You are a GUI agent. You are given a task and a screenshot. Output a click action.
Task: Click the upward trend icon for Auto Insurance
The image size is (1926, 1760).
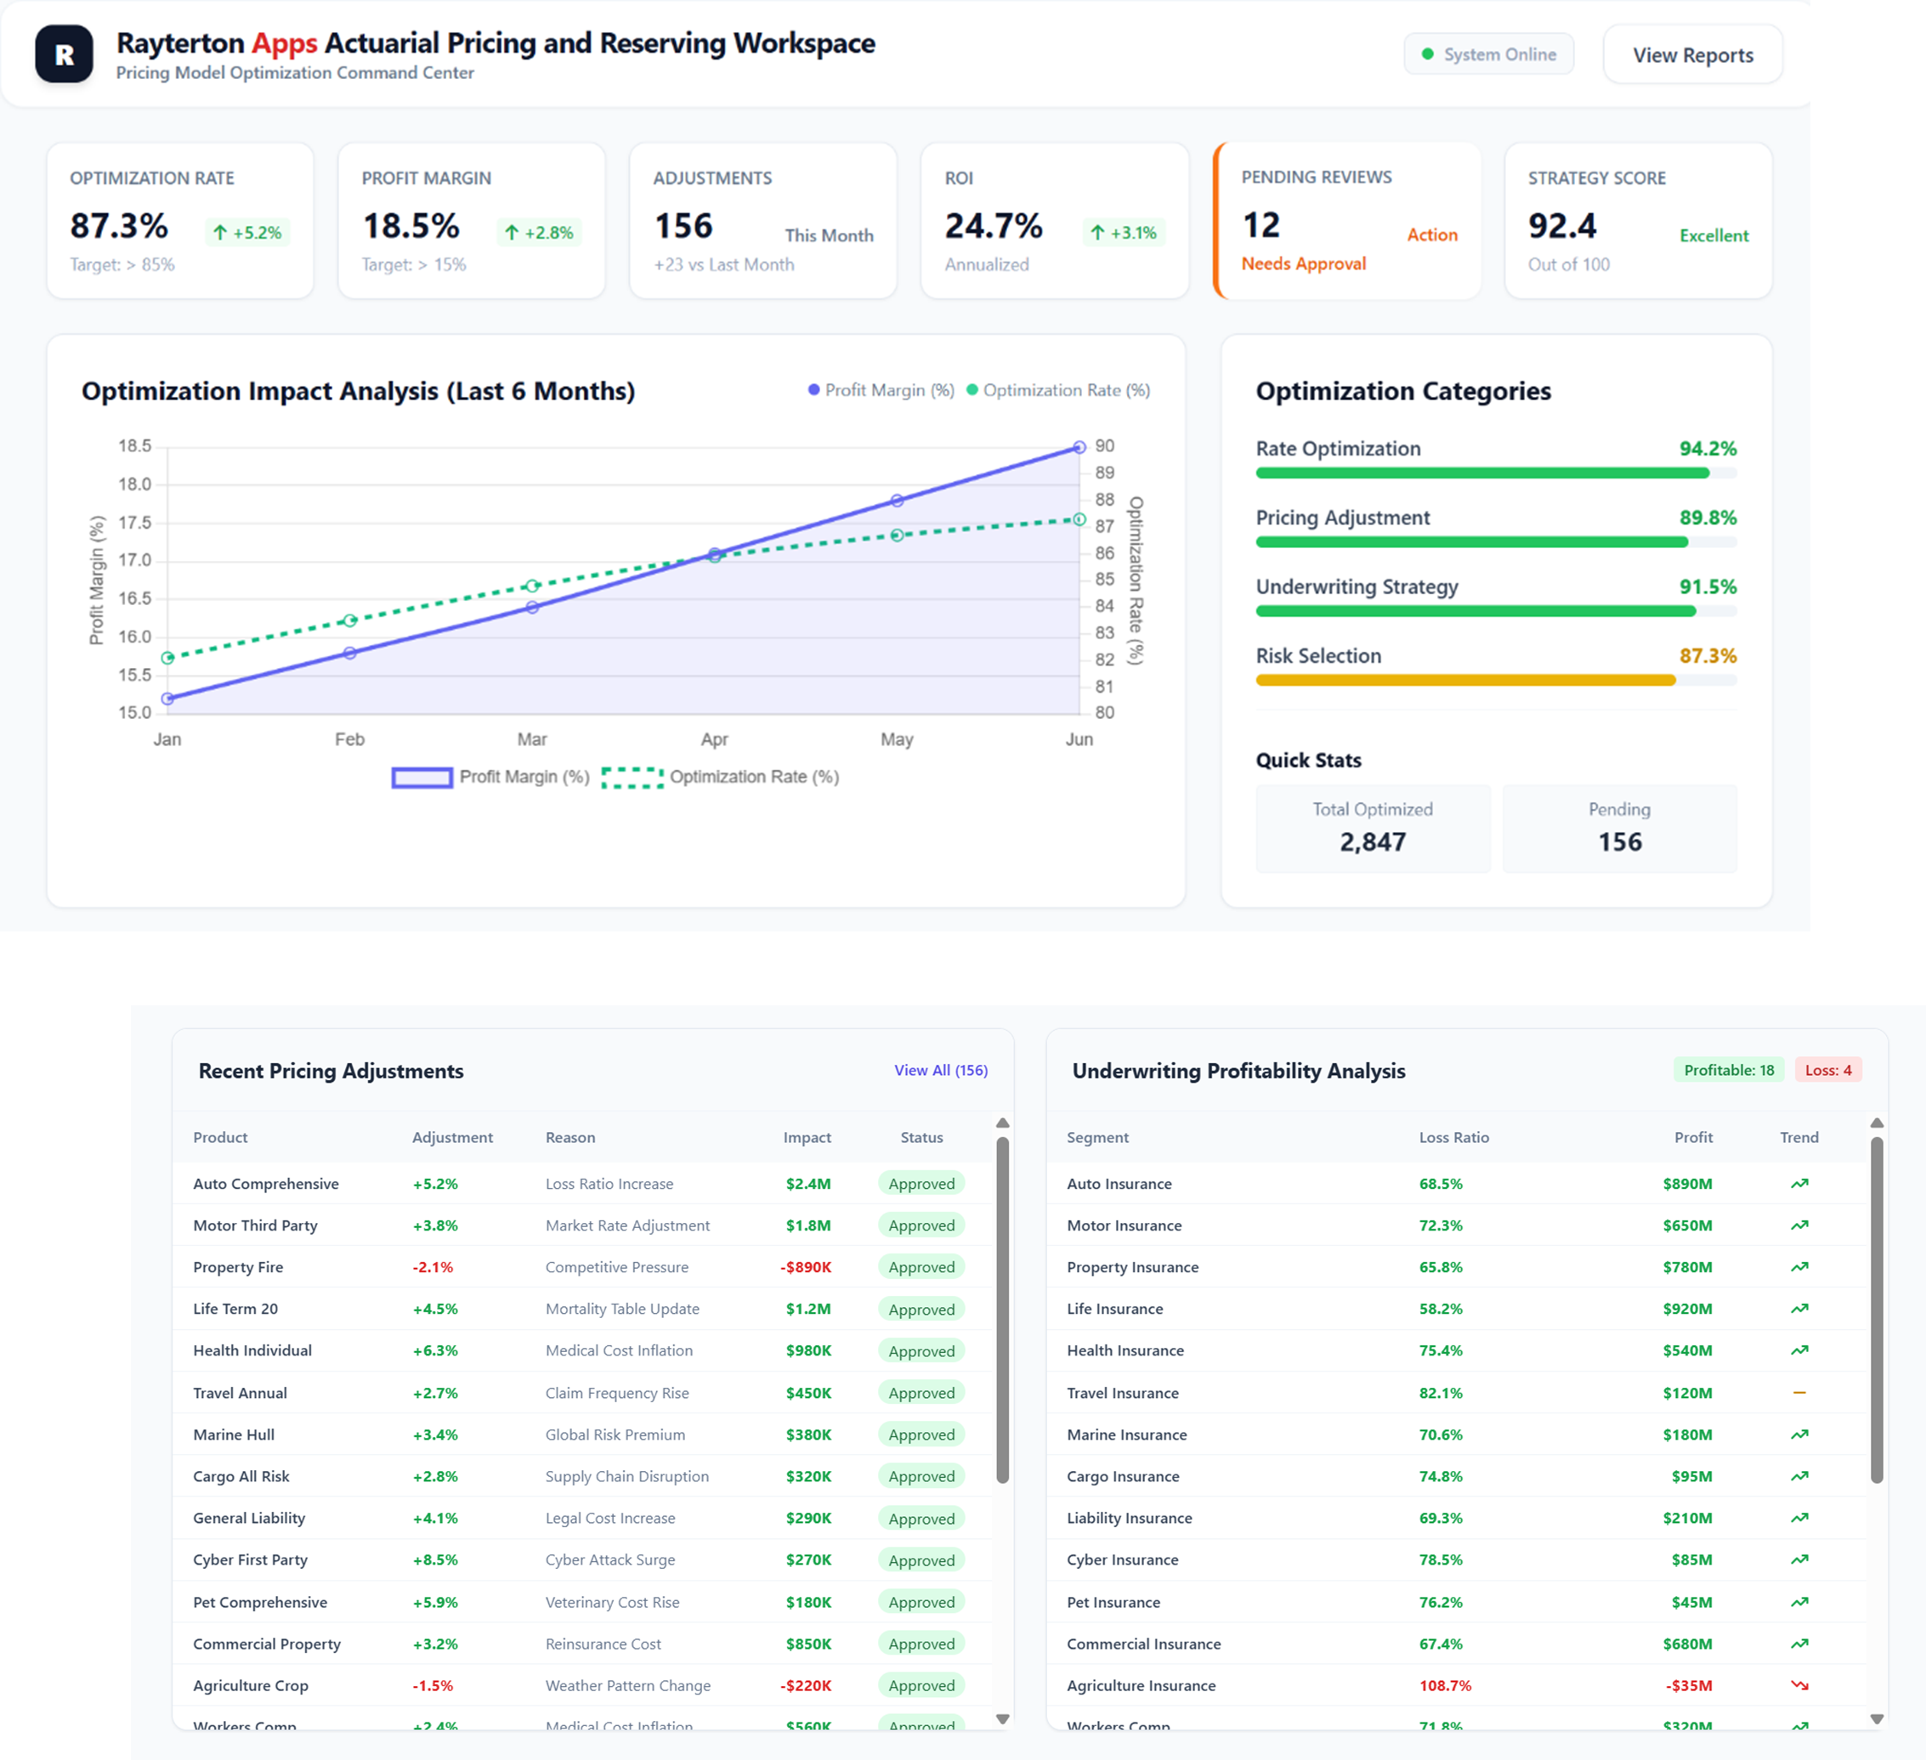pyautogui.click(x=1800, y=1184)
